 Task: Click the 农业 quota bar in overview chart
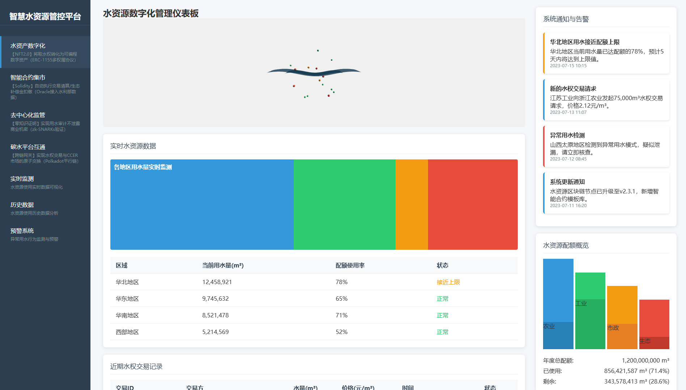click(x=558, y=304)
